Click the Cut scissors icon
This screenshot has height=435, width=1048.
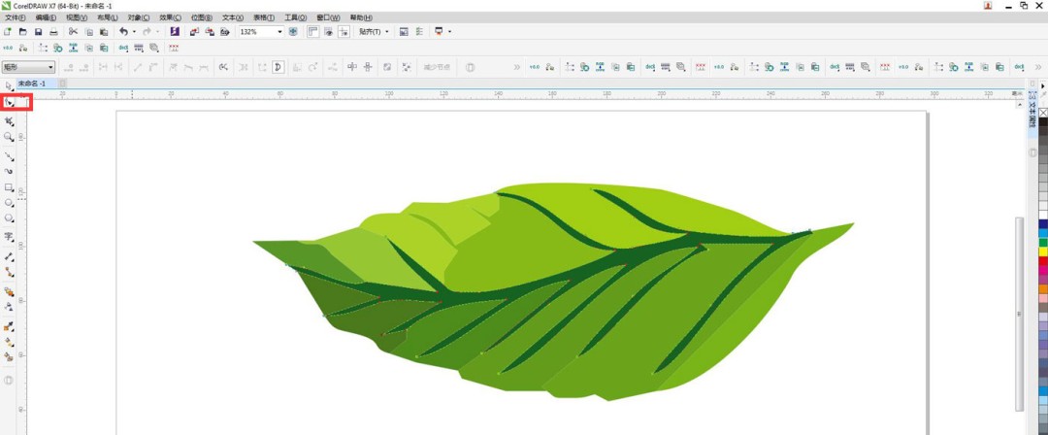click(73, 32)
